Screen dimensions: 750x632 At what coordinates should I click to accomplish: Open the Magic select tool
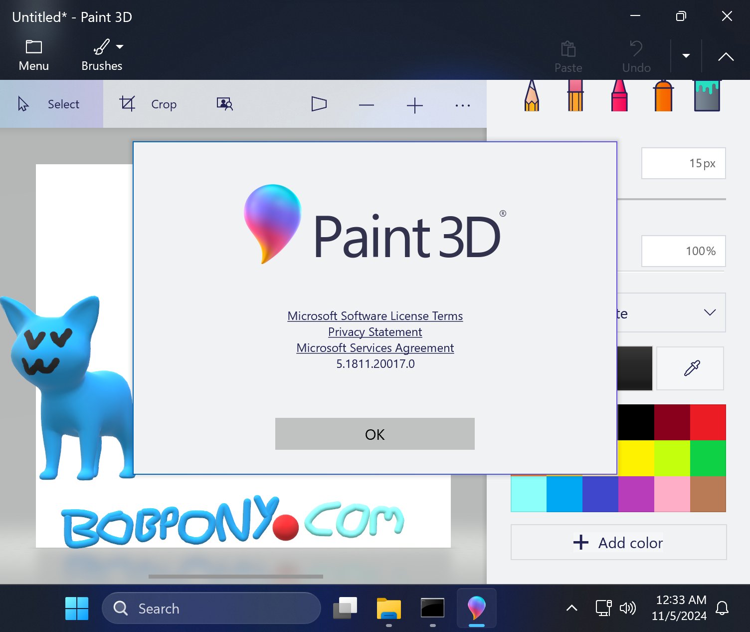224,104
